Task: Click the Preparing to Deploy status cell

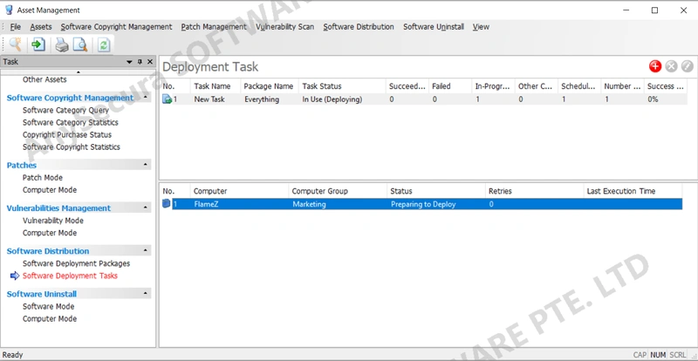Action: 423,204
